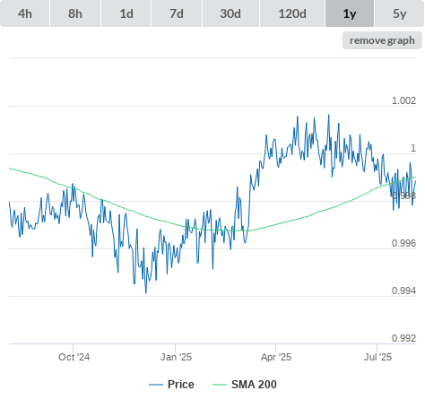Switch chart to 120d range
This screenshot has width=425, height=408.
click(x=292, y=13)
